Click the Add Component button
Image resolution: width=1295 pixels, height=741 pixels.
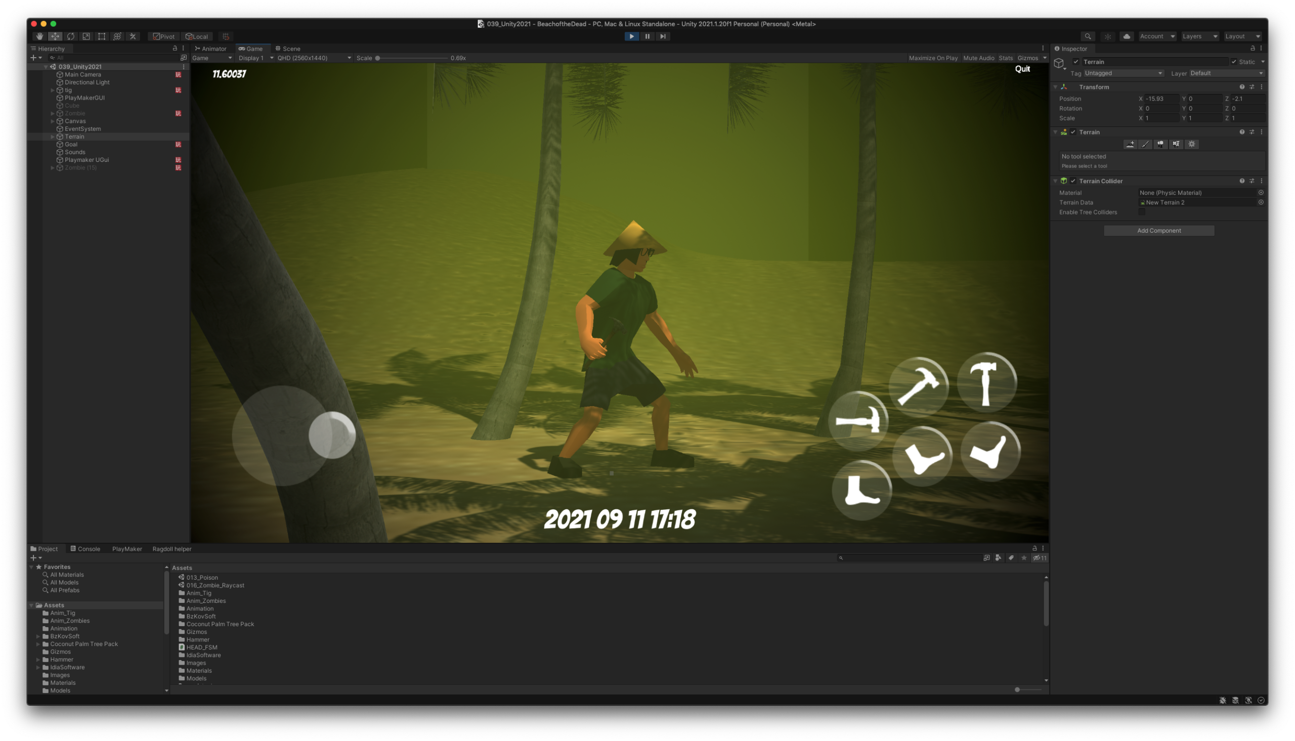tap(1158, 231)
